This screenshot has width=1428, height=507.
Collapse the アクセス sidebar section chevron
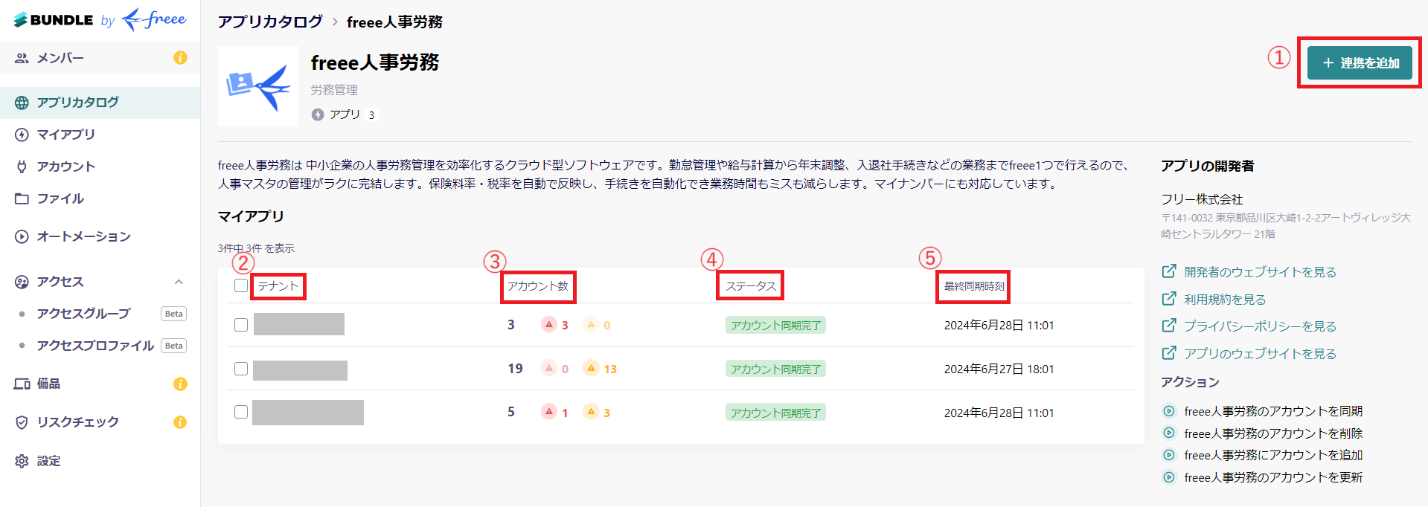179,282
